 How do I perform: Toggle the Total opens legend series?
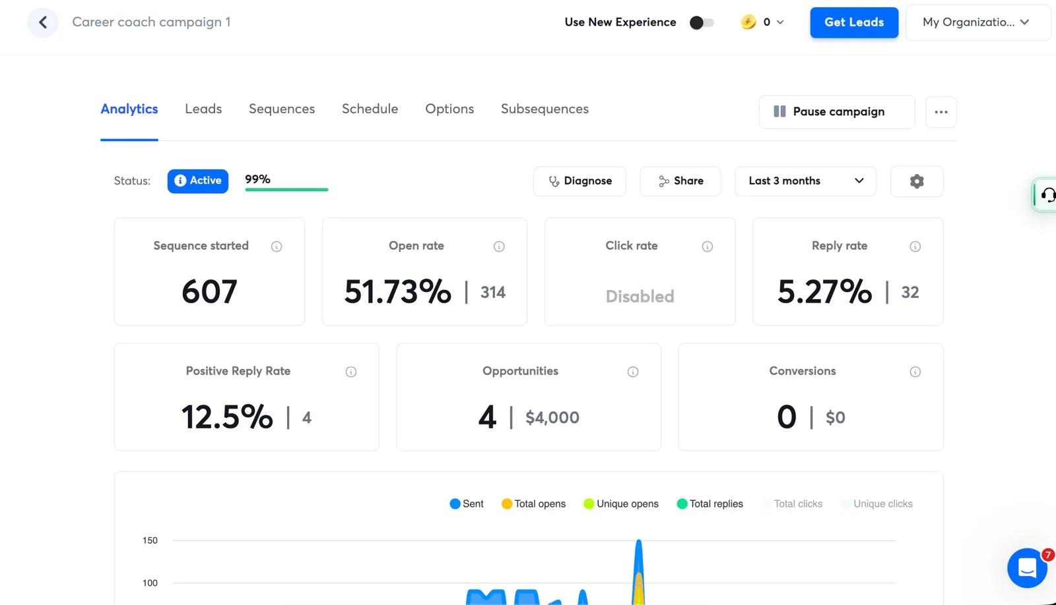tap(533, 504)
